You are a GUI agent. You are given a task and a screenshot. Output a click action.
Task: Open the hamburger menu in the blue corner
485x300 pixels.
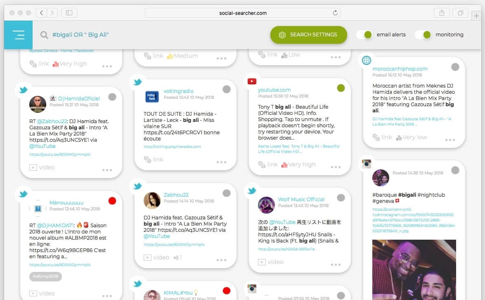(x=18, y=35)
